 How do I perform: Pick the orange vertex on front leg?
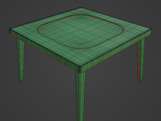tap(80, 81)
